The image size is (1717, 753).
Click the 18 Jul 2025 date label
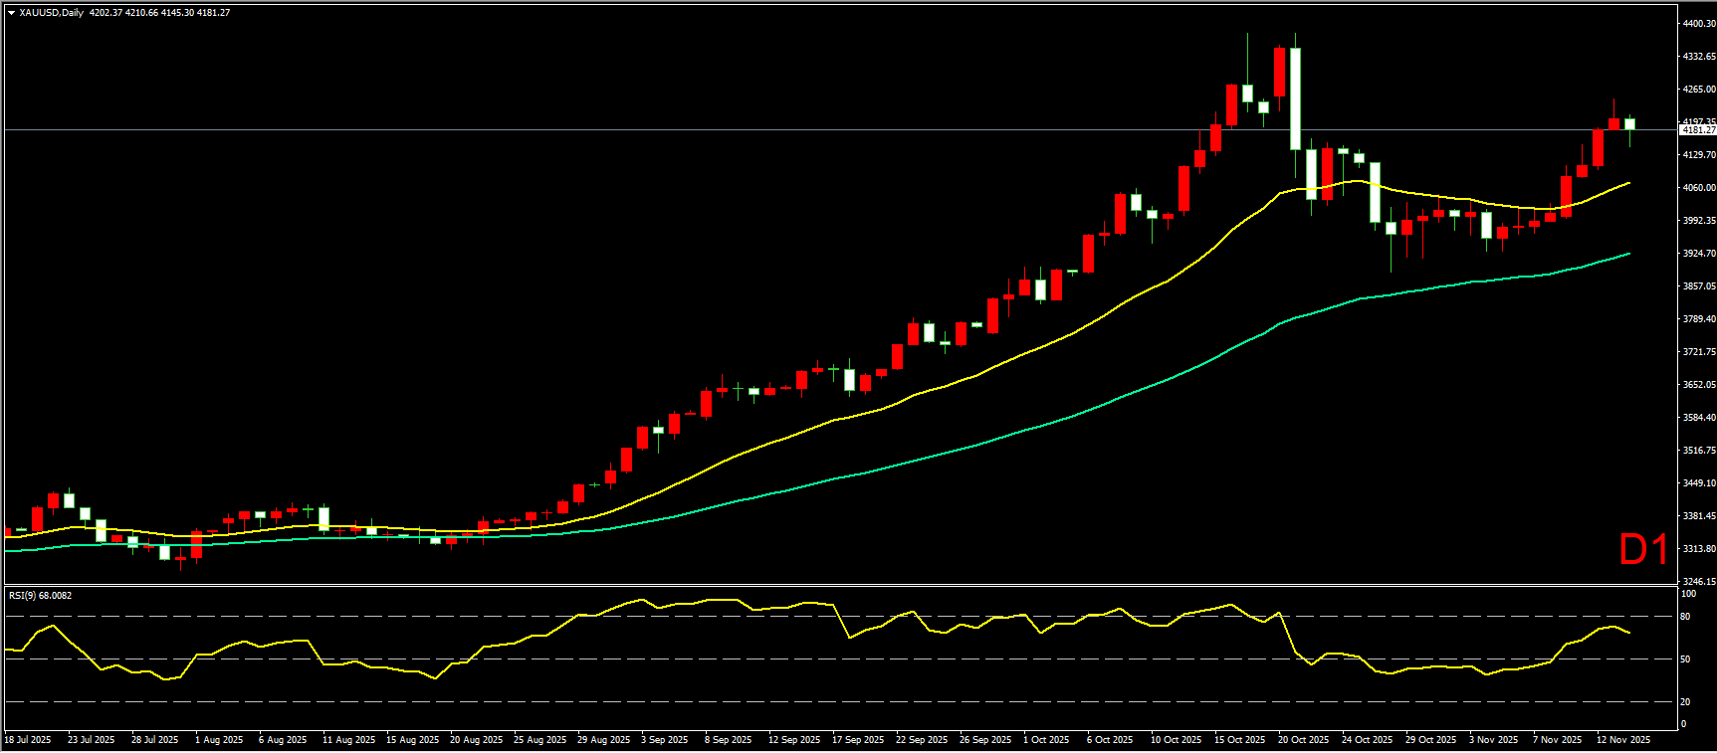point(28,740)
